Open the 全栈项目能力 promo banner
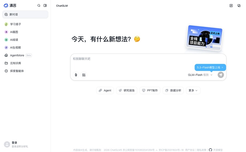The image size is (246, 152). pos(204,38)
